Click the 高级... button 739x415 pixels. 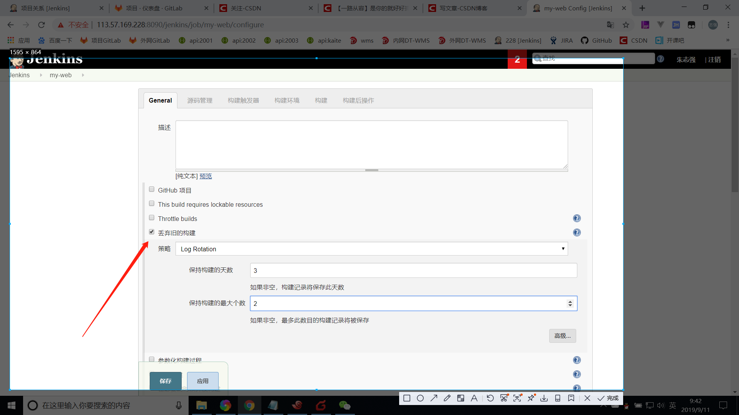(x=562, y=336)
